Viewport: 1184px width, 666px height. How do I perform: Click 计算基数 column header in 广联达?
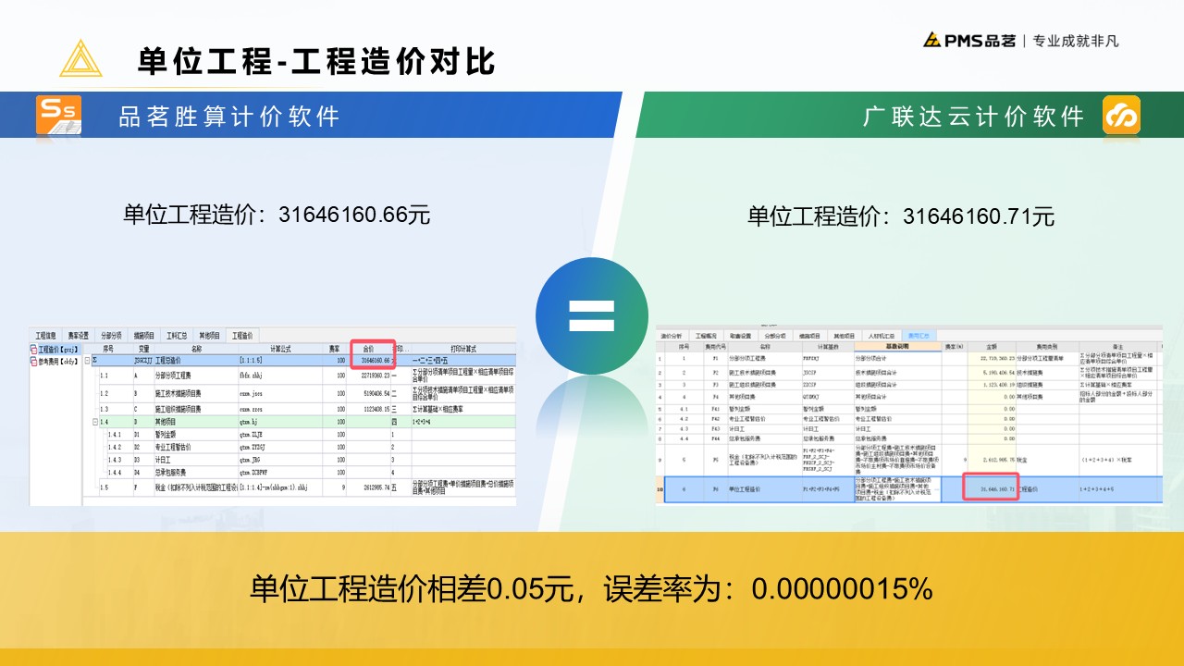pos(827,347)
